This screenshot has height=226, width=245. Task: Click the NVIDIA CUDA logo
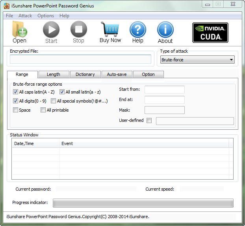tap(210, 33)
